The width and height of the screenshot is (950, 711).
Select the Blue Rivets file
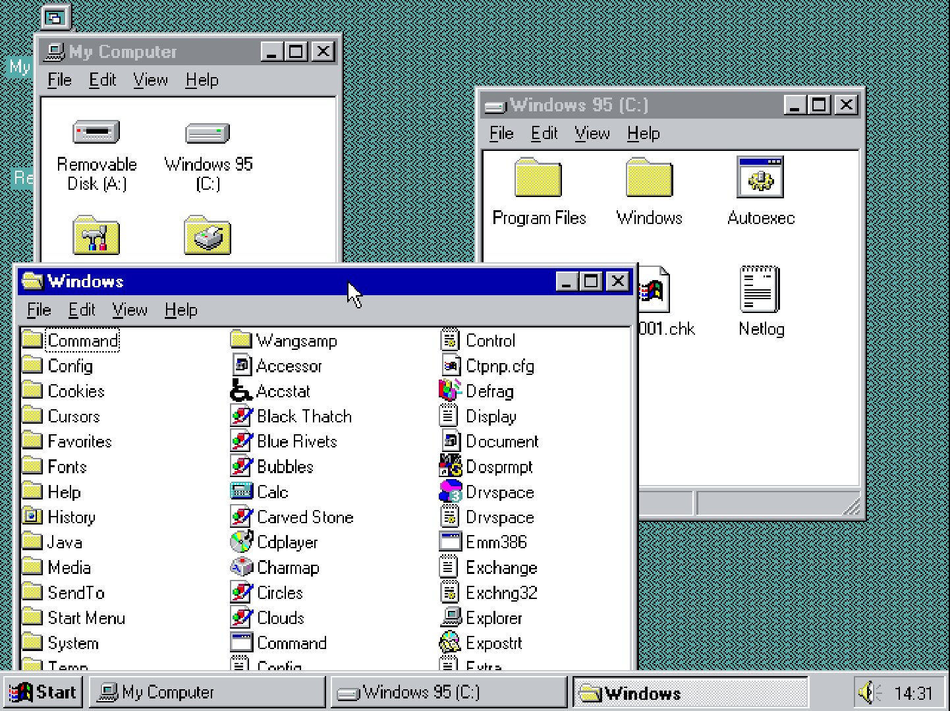(x=284, y=441)
